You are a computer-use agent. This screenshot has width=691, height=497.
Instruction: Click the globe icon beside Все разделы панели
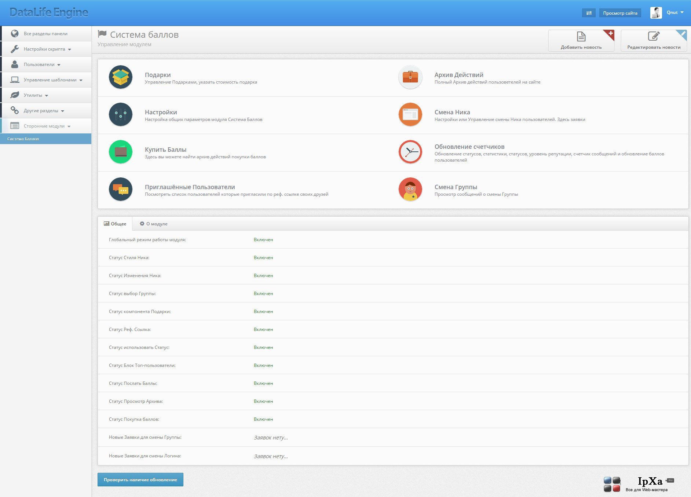(x=15, y=33)
